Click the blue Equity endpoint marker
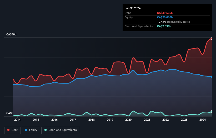Image resolution: width=216 pixels, height=138 pixels. click(212, 77)
